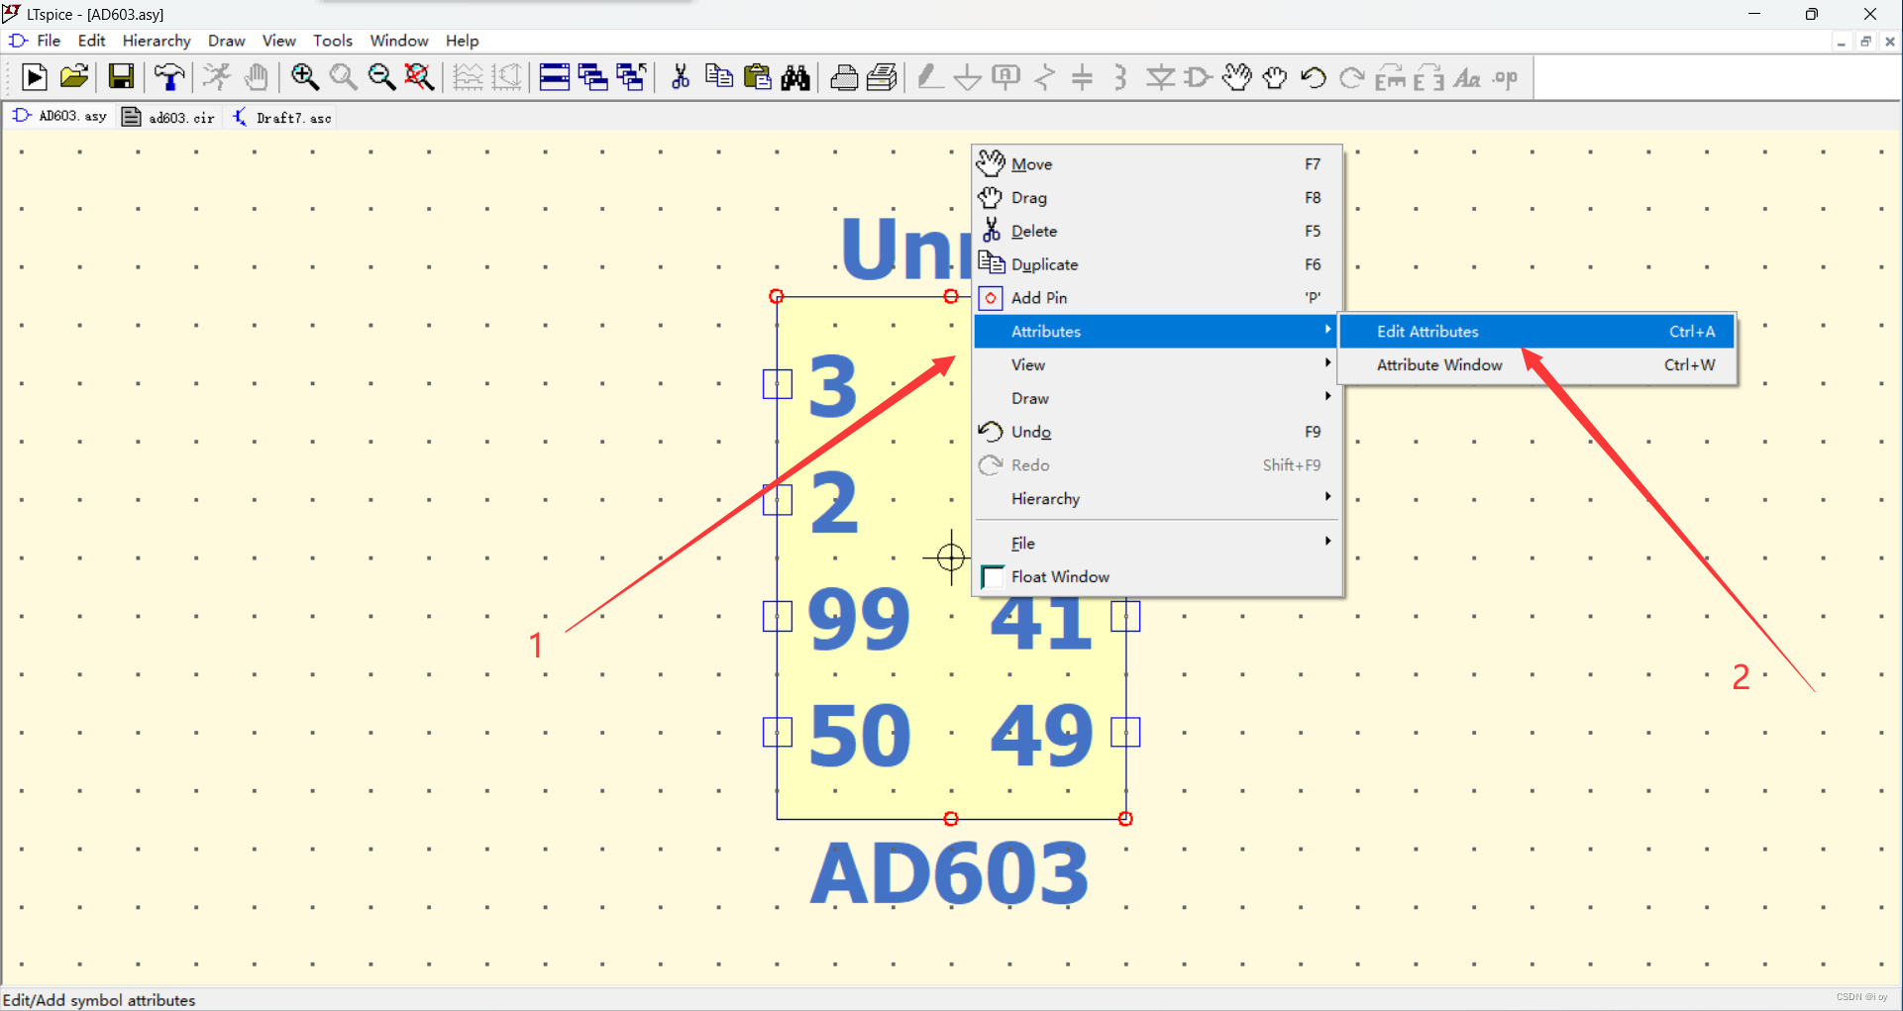
Task: Expand the Attributes submenu arrow
Action: (x=1327, y=330)
